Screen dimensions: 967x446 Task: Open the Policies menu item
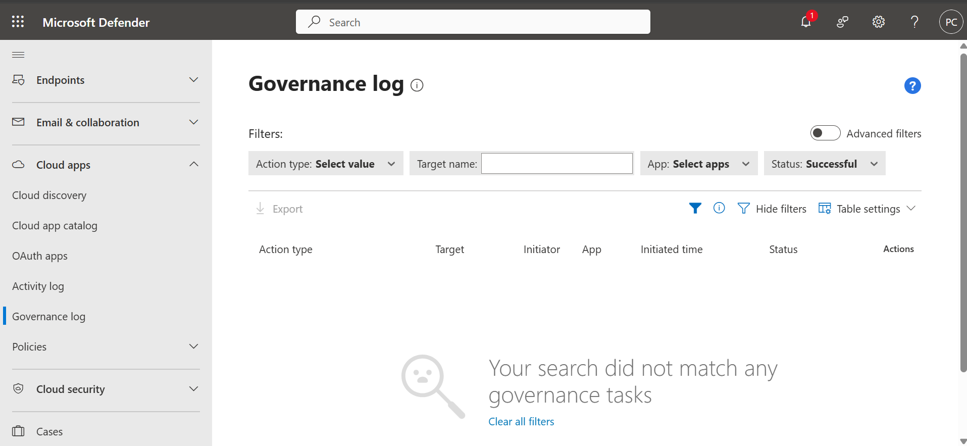[x=29, y=346]
